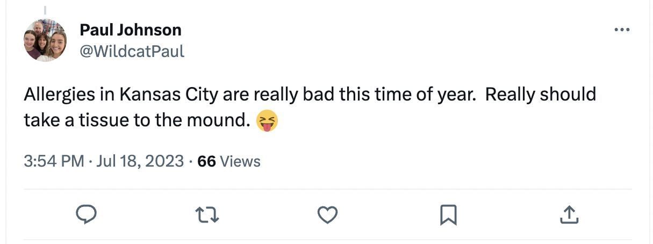Screen dimensions: 653x244
Task: Click the squinting tongue-out emoji
Action: (x=267, y=120)
